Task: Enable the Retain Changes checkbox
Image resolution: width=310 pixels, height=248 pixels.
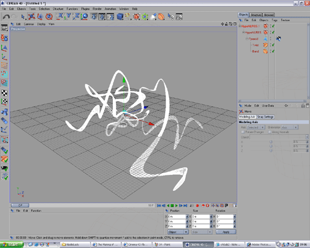Action: tap(243, 132)
